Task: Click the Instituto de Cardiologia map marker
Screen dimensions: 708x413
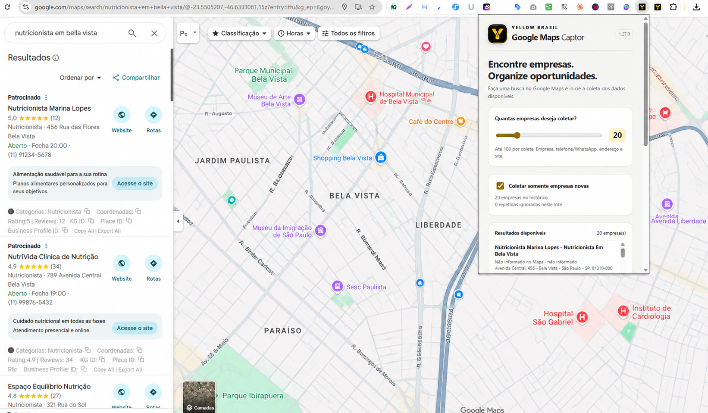Action: coord(623,311)
